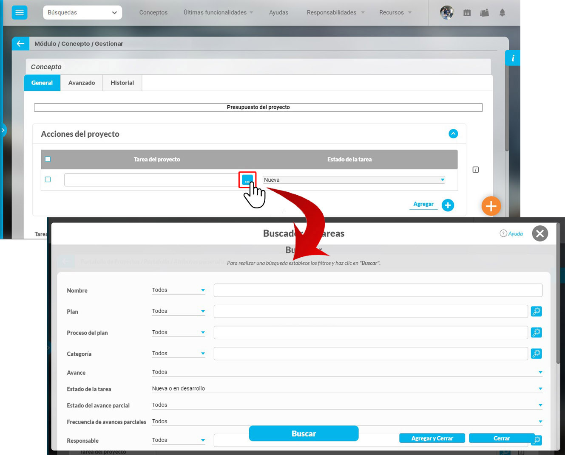The width and height of the screenshot is (565, 455).
Task: Click the small info icon beside table
Action: (476, 170)
